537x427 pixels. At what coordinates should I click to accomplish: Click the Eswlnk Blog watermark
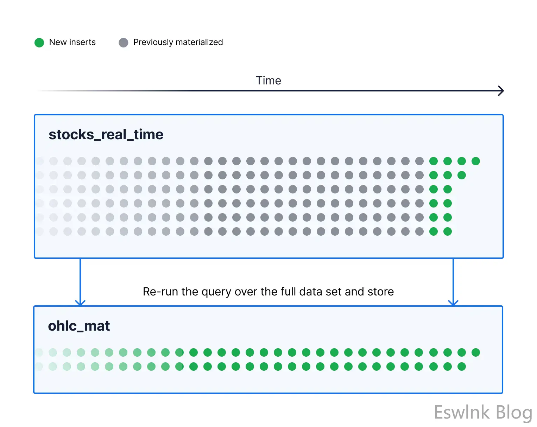483,413
